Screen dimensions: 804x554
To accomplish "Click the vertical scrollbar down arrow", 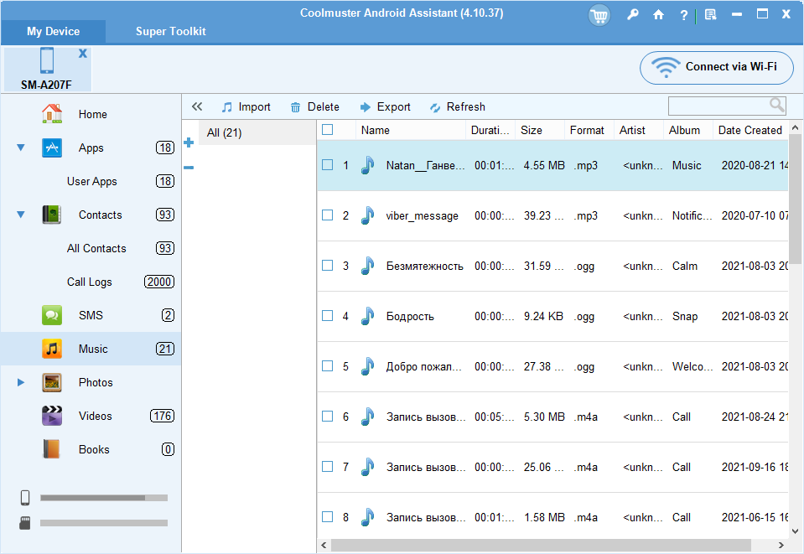I will click(796, 531).
